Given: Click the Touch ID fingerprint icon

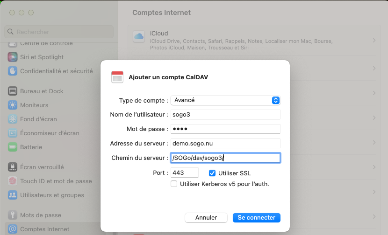Looking at the screenshot, I should coord(13,181).
